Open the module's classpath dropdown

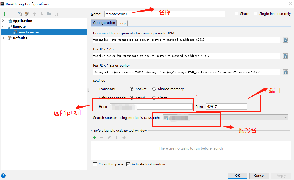(286, 117)
